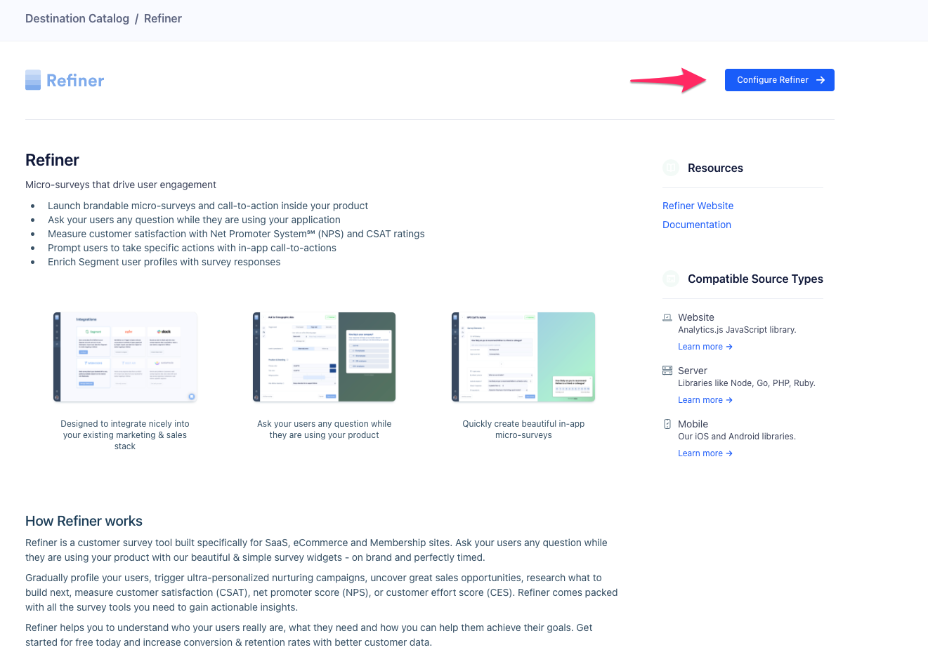Open the in-app micro-surveys screenshot thumbnail
The image size is (928, 671).
click(523, 357)
